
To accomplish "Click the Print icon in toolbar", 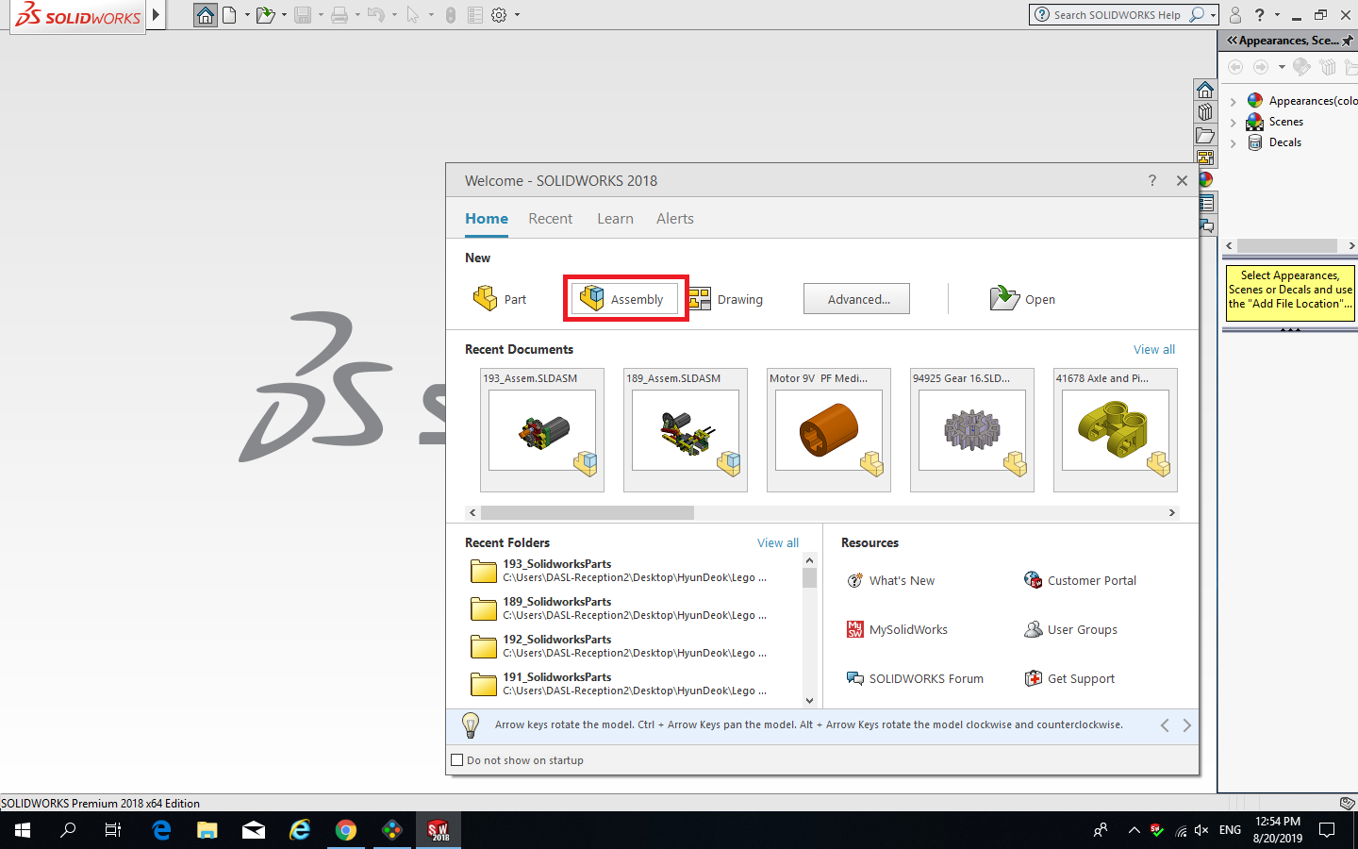I will pyautogui.click(x=339, y=15).
